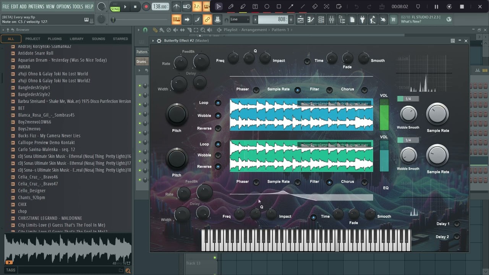
Task: Open the TOOLS menu
Action: pyautogui.click(x=78, y=6)
